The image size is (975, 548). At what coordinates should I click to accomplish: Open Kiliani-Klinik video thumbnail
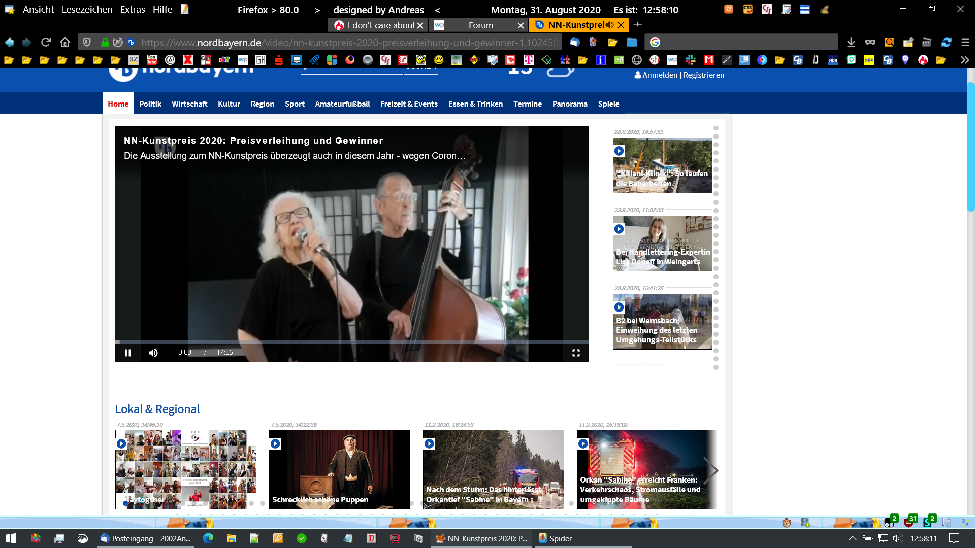(662, 165)
